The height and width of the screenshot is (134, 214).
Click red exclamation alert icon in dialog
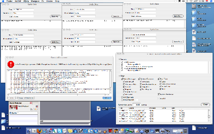click(x=11, y=64)
